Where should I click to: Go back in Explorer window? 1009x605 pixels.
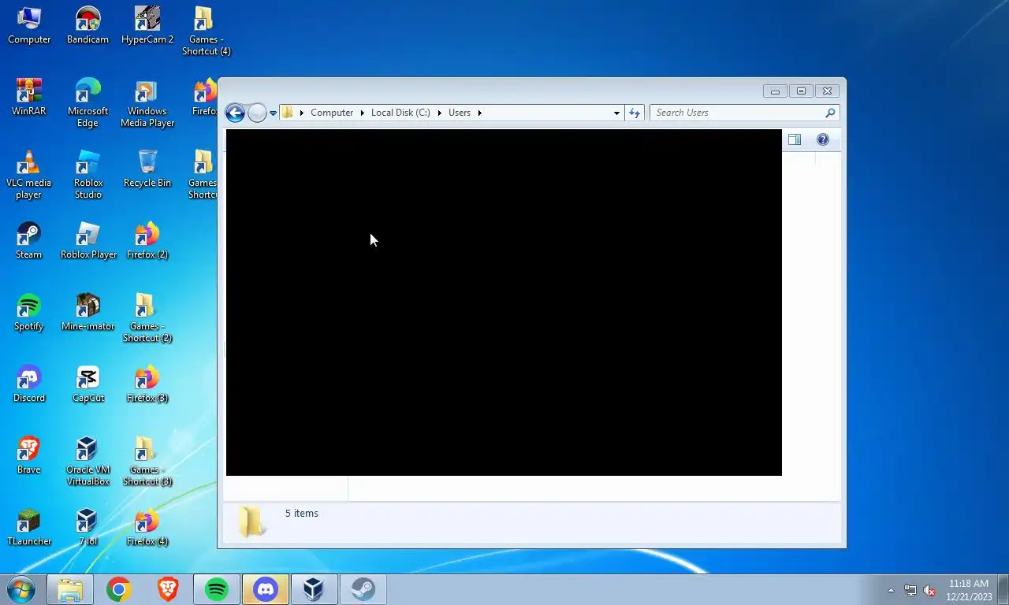coord(235,113)
